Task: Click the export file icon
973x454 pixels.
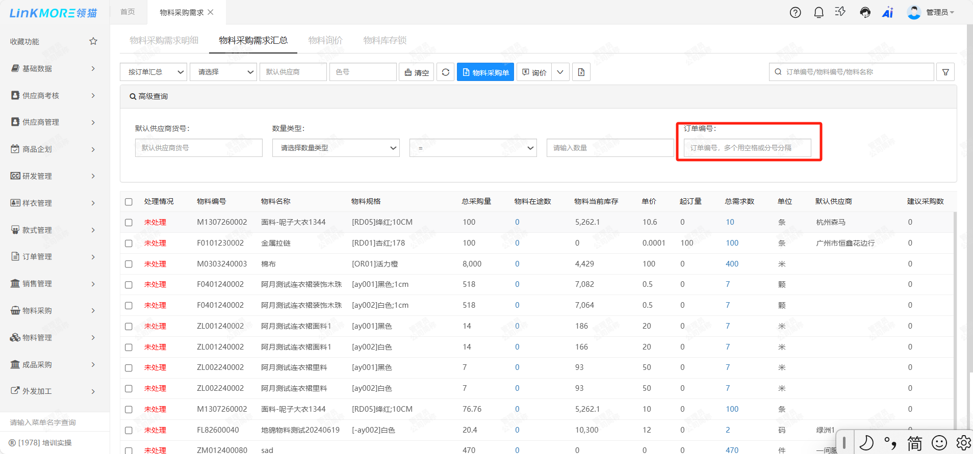Action: click(581, 72)
